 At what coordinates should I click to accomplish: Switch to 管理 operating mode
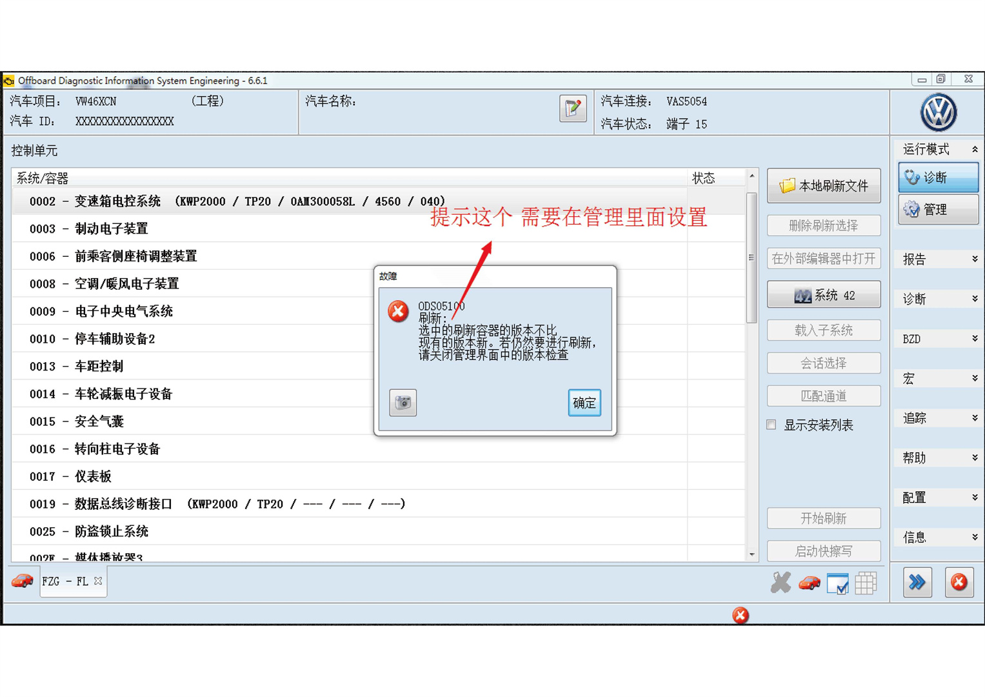pos(938,210)
